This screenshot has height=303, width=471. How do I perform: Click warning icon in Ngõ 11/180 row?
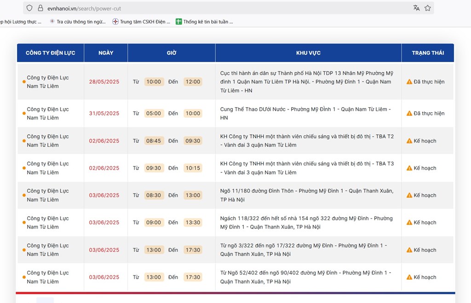tap(409, 195)
